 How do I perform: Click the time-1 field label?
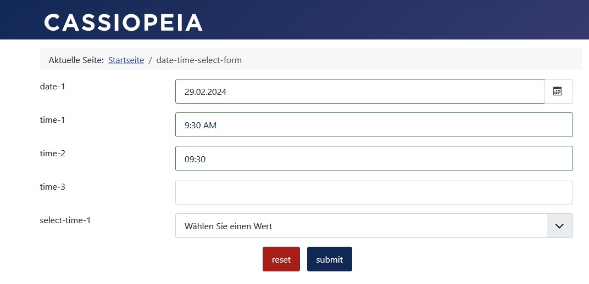click(53, 120)
